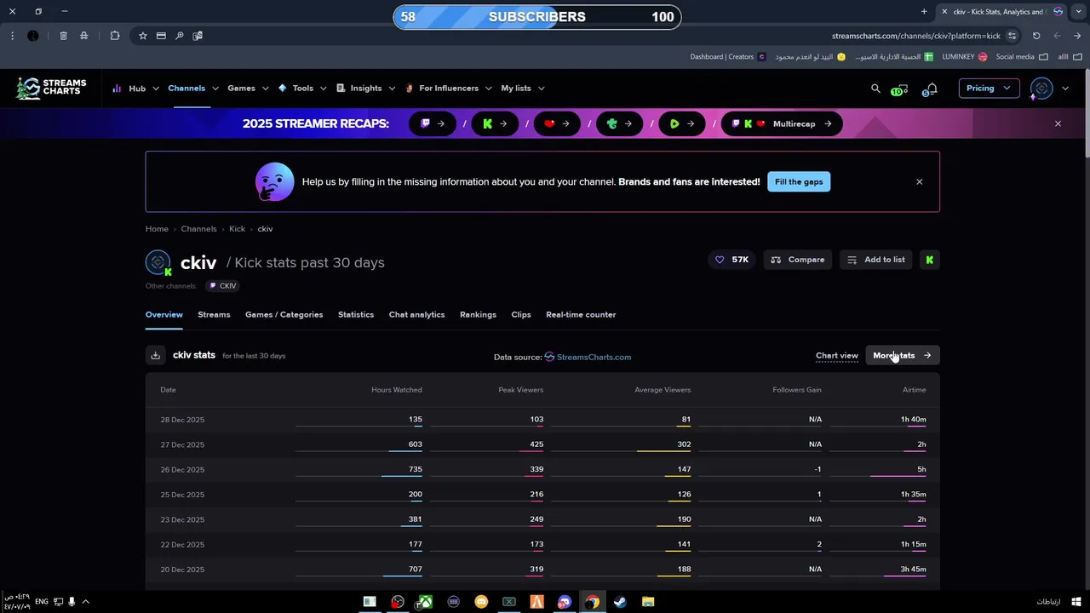Go to Streams Charts home logo

[x=51, y=89]
